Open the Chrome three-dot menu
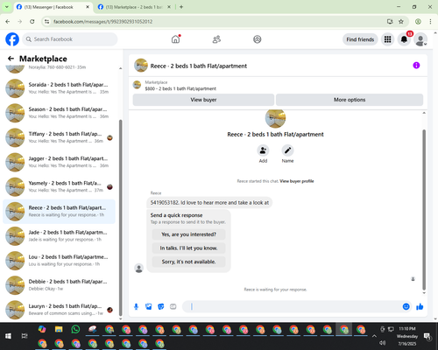The width and height of the screenshot is (438, 350). click(x=430, y=22)
